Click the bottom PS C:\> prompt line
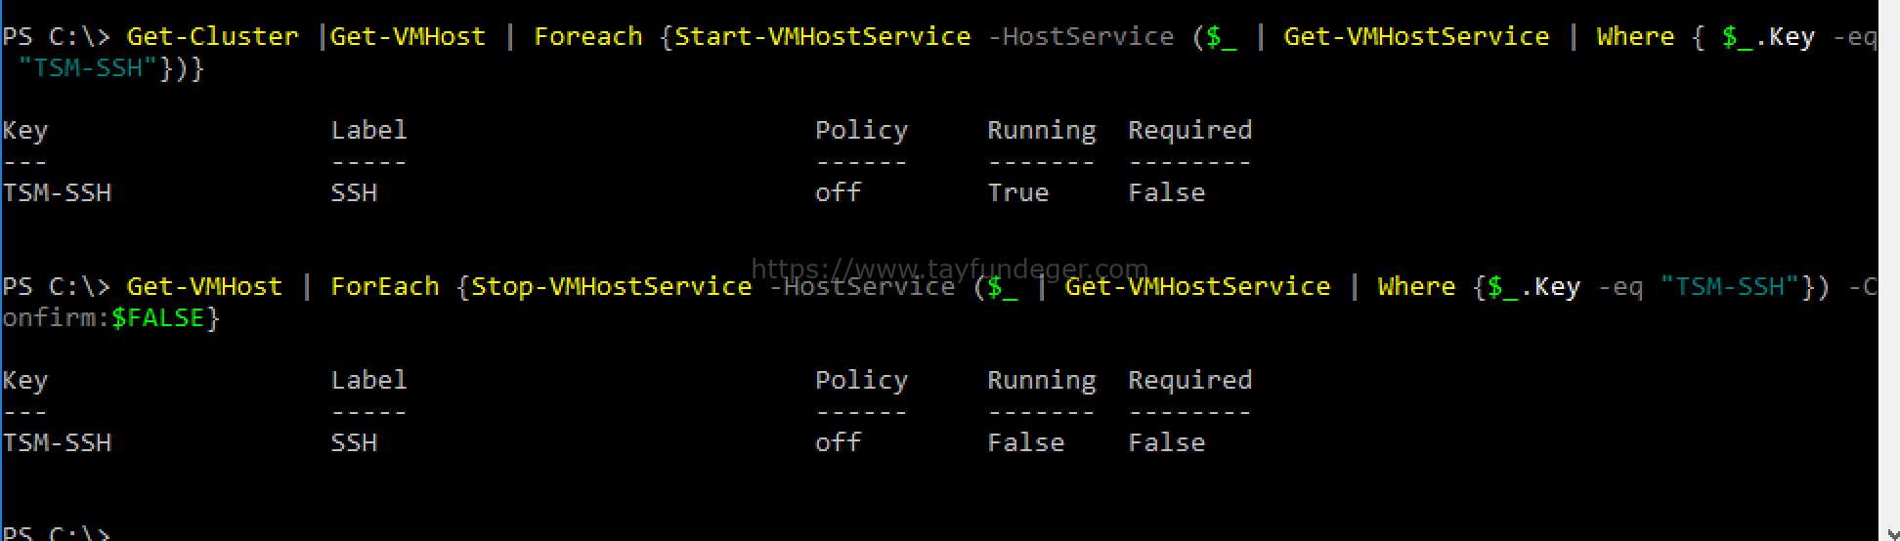Viewport: 1900px width, 541px height. pos(56,533)
